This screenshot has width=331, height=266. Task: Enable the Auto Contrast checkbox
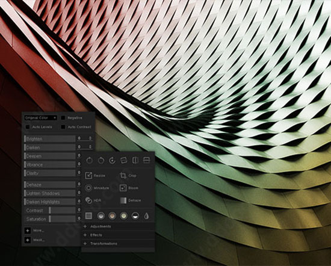point(63,127)
